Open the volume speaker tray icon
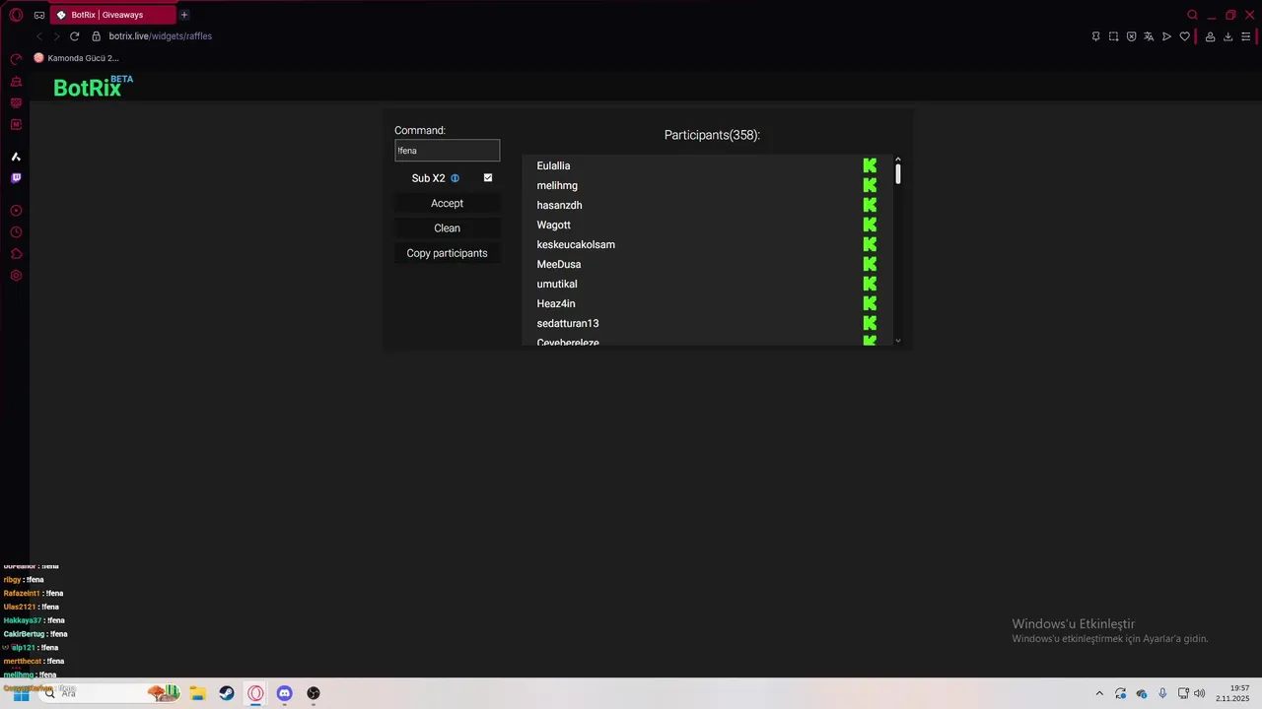This screenshot has height=709, width=1262. coord(1200,693)
